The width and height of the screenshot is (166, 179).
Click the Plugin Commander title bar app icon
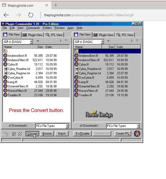click(x=3, y=24)
